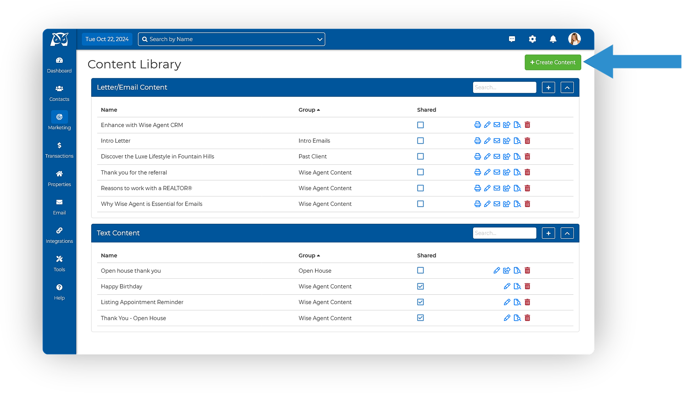Edit the Open house thank you text
The height and width of the screenshot is (393, 699).
[497, 270]
